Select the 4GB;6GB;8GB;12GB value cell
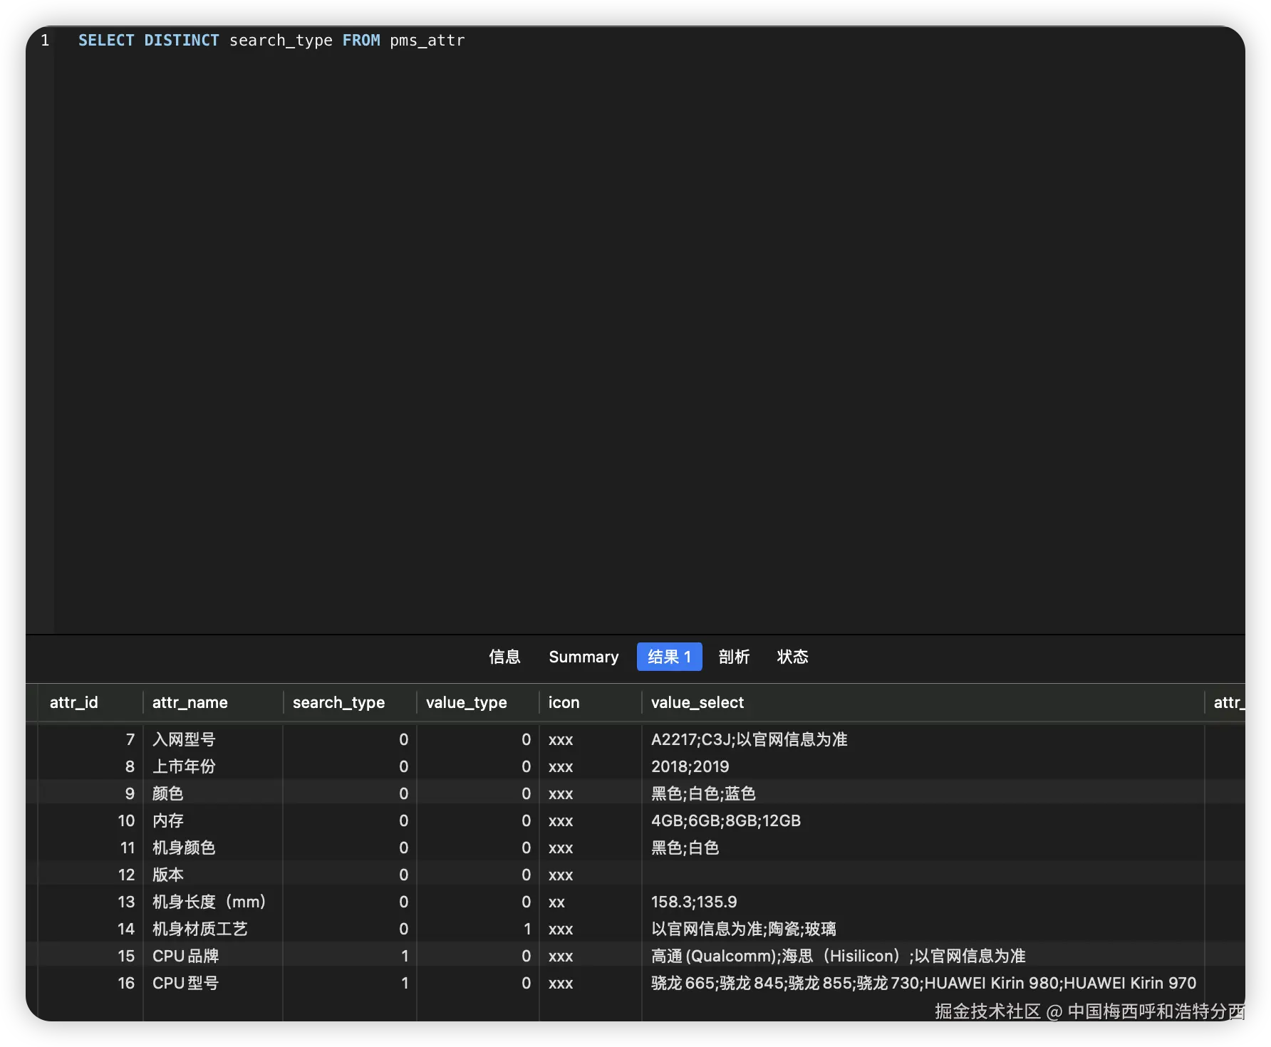The image size is (1271, 1047). coord(923,821)
